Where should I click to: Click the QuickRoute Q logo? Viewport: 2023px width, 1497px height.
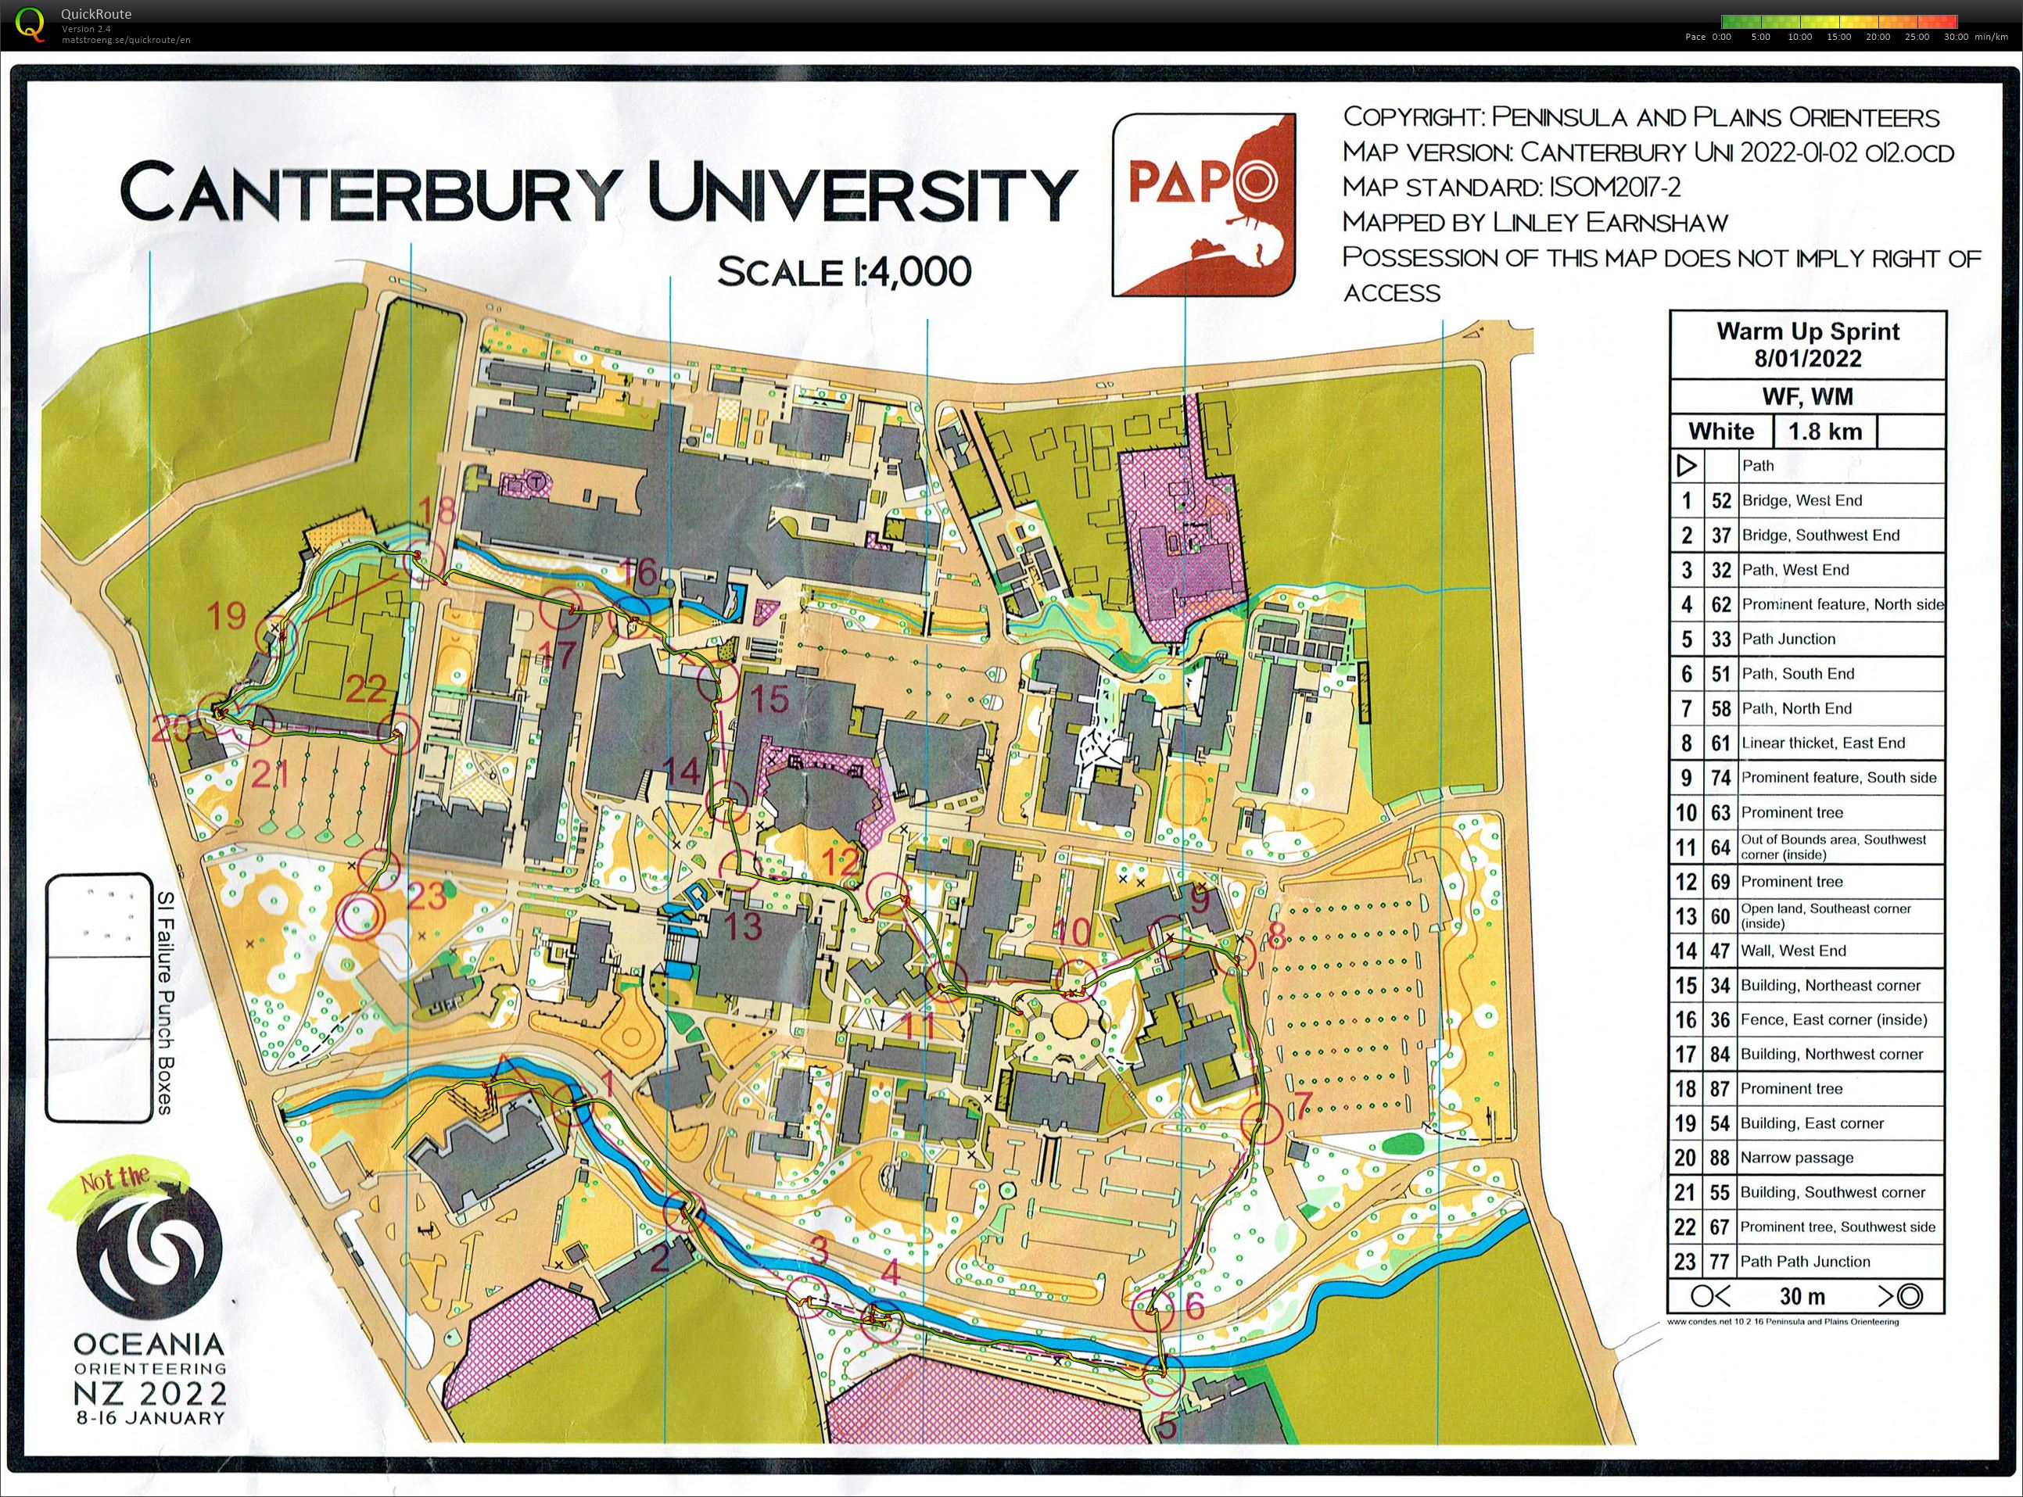[x=30, y=23]
